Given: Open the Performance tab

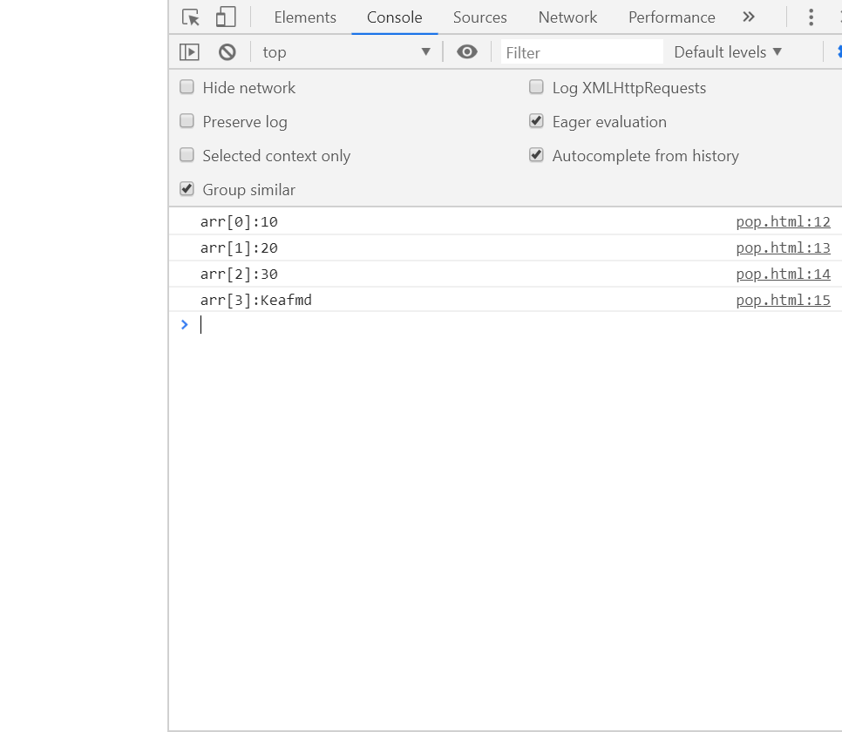Looking at the screenshot, I should [x=672, y=17].
